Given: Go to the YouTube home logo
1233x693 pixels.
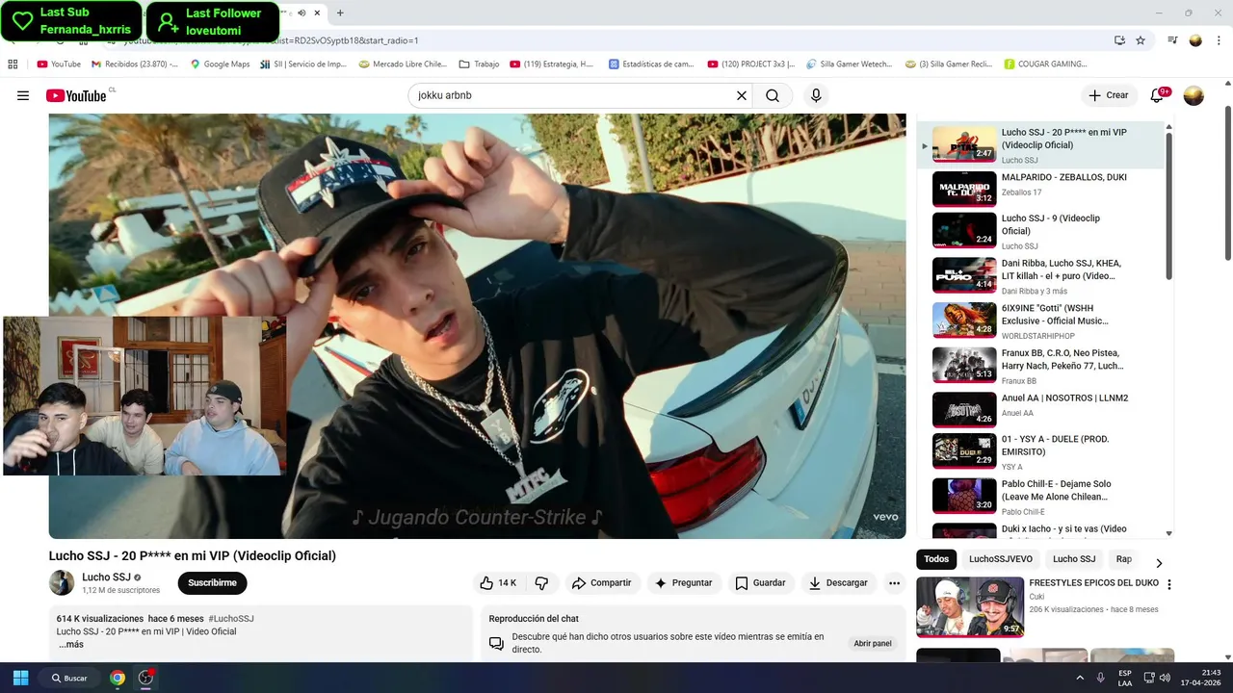Looking at the screenshot, I should 76,95.
